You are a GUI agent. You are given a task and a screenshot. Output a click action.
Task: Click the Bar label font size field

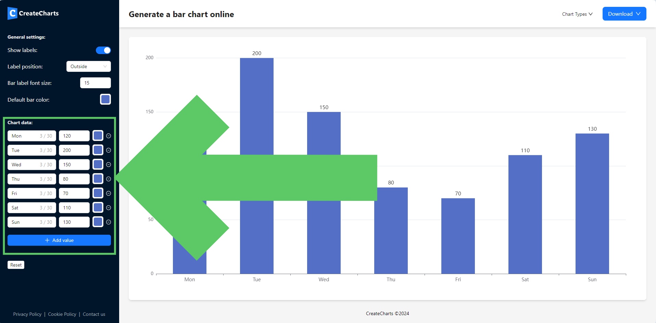point(95,83)
